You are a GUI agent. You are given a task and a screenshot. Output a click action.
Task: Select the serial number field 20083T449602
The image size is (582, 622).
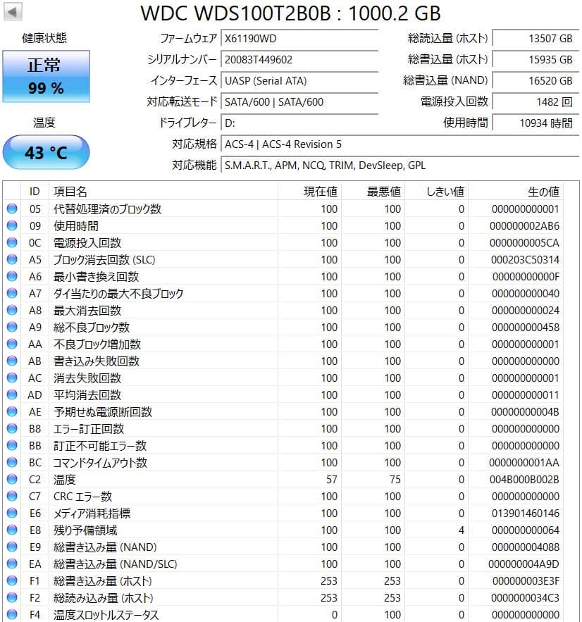(299, 59)
